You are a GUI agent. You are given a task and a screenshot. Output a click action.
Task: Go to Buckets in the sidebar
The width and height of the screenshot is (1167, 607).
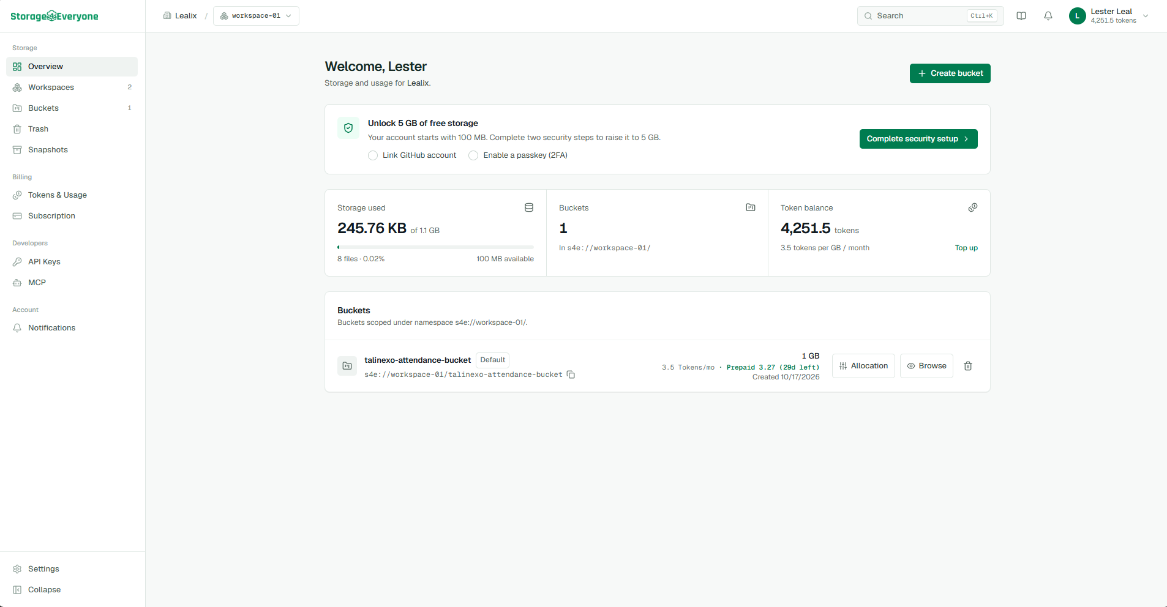pos(72,108)
